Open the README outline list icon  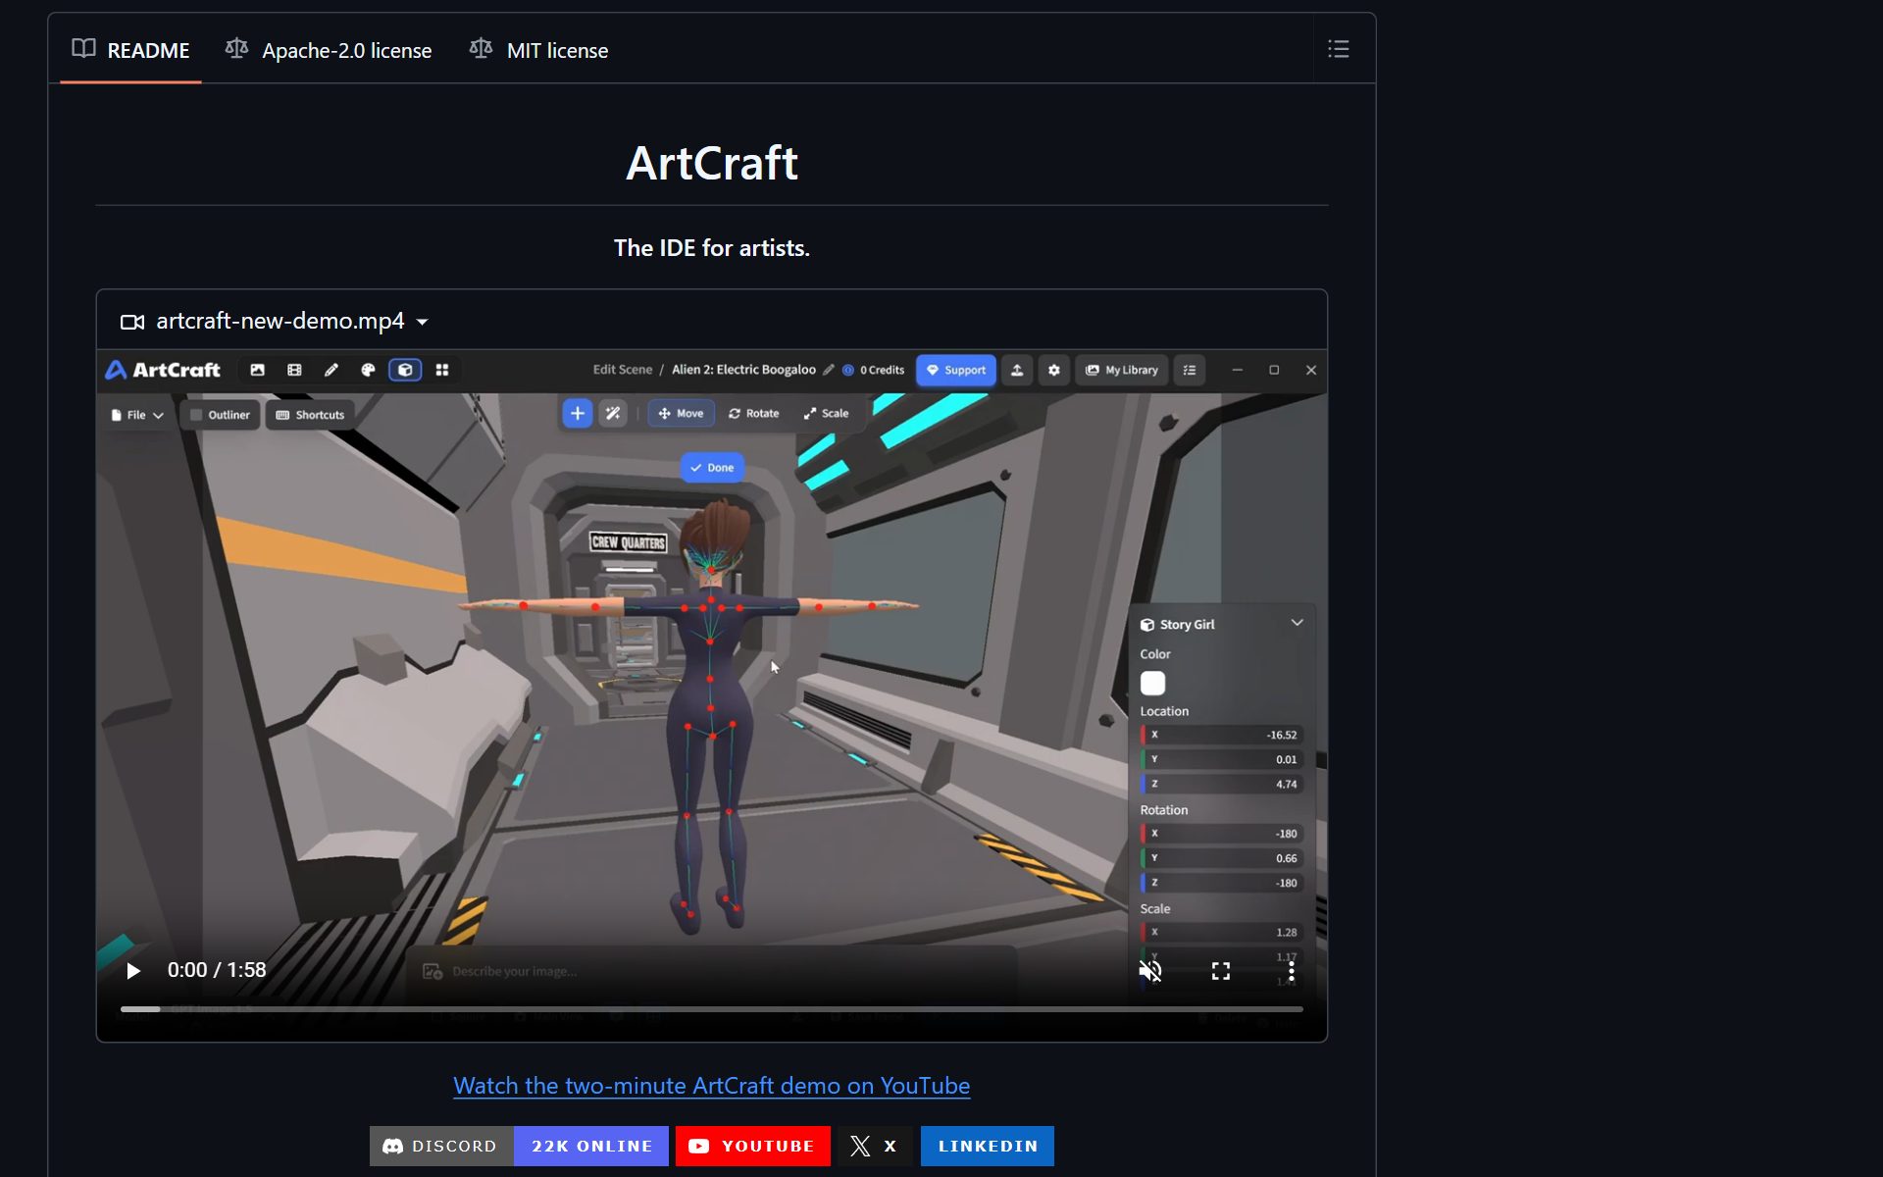coord(1339,49)
